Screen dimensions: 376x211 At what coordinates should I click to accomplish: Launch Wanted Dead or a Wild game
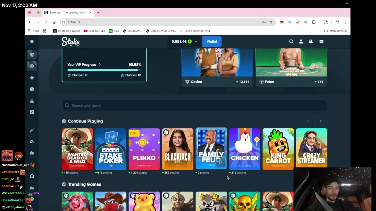click(77, 149)
